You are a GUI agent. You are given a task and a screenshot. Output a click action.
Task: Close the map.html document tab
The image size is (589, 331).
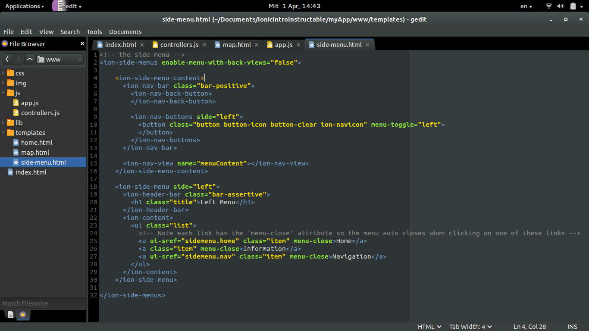click(257, 45)
